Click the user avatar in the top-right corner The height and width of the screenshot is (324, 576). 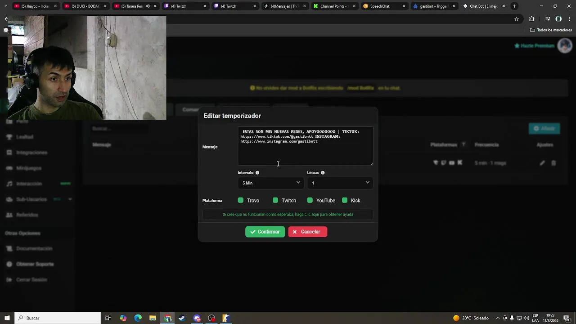(565, 45)
